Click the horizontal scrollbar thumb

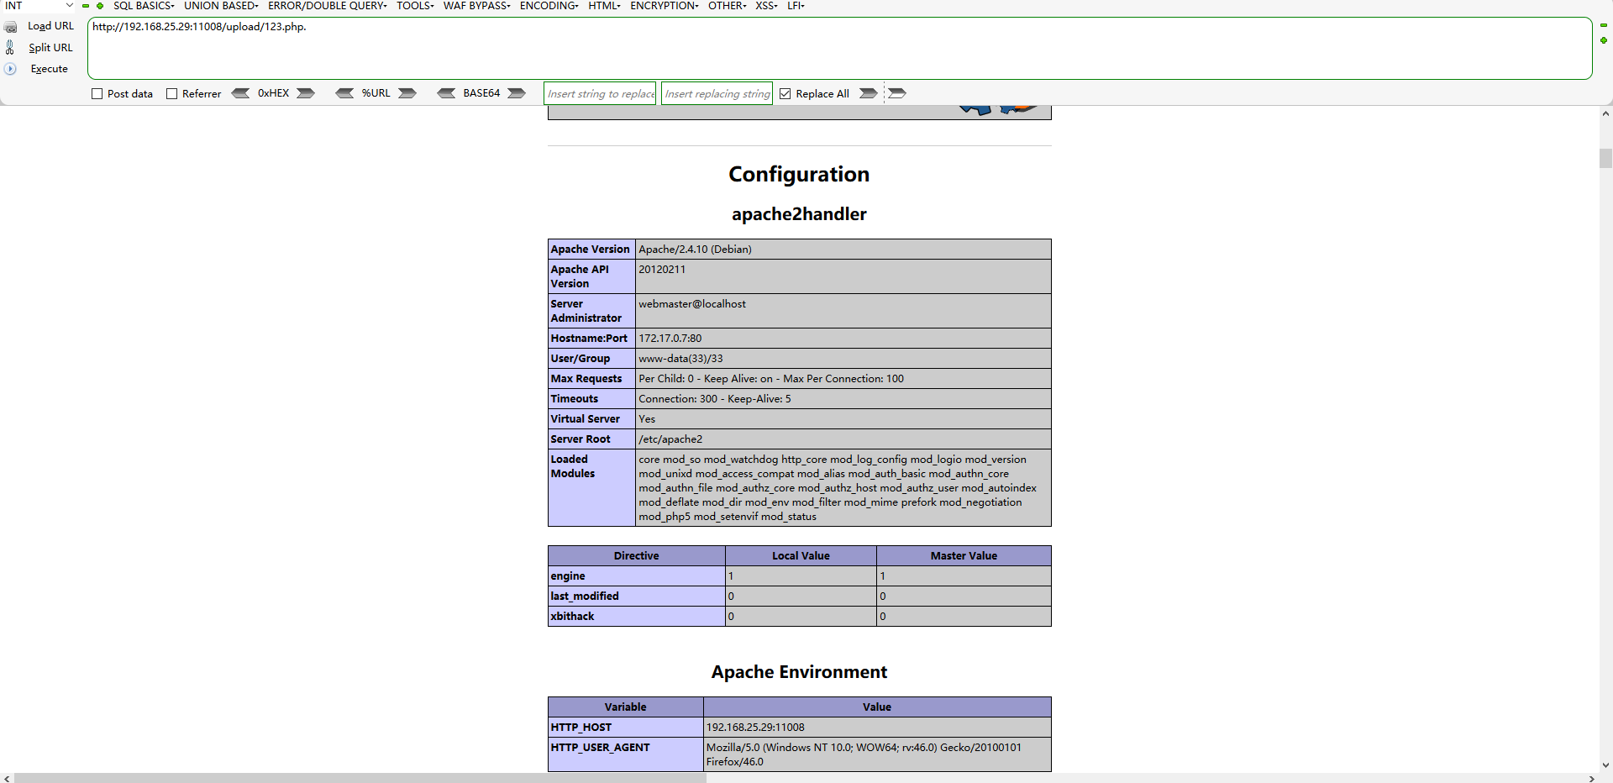(360, 778)
